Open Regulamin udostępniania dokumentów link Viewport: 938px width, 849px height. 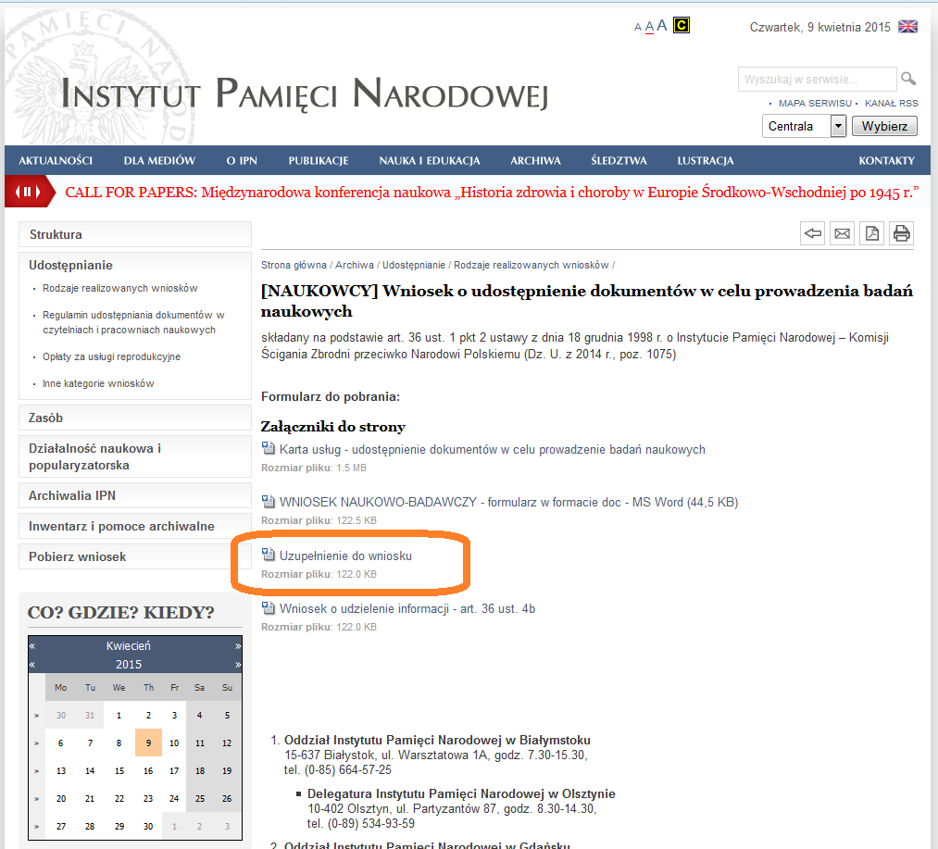tap(132, 322)
